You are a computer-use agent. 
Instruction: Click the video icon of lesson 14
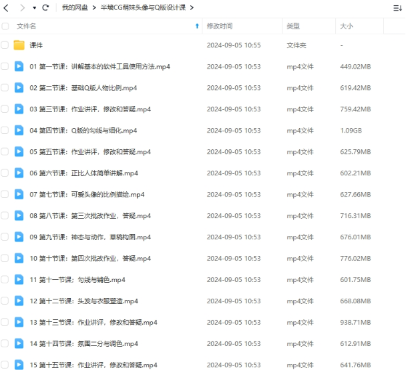[x=19, y=343]
